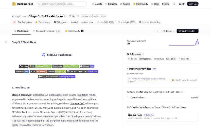Click the Model tree info icon
This screenshot has height=128, width=211.
click(182, 92)
